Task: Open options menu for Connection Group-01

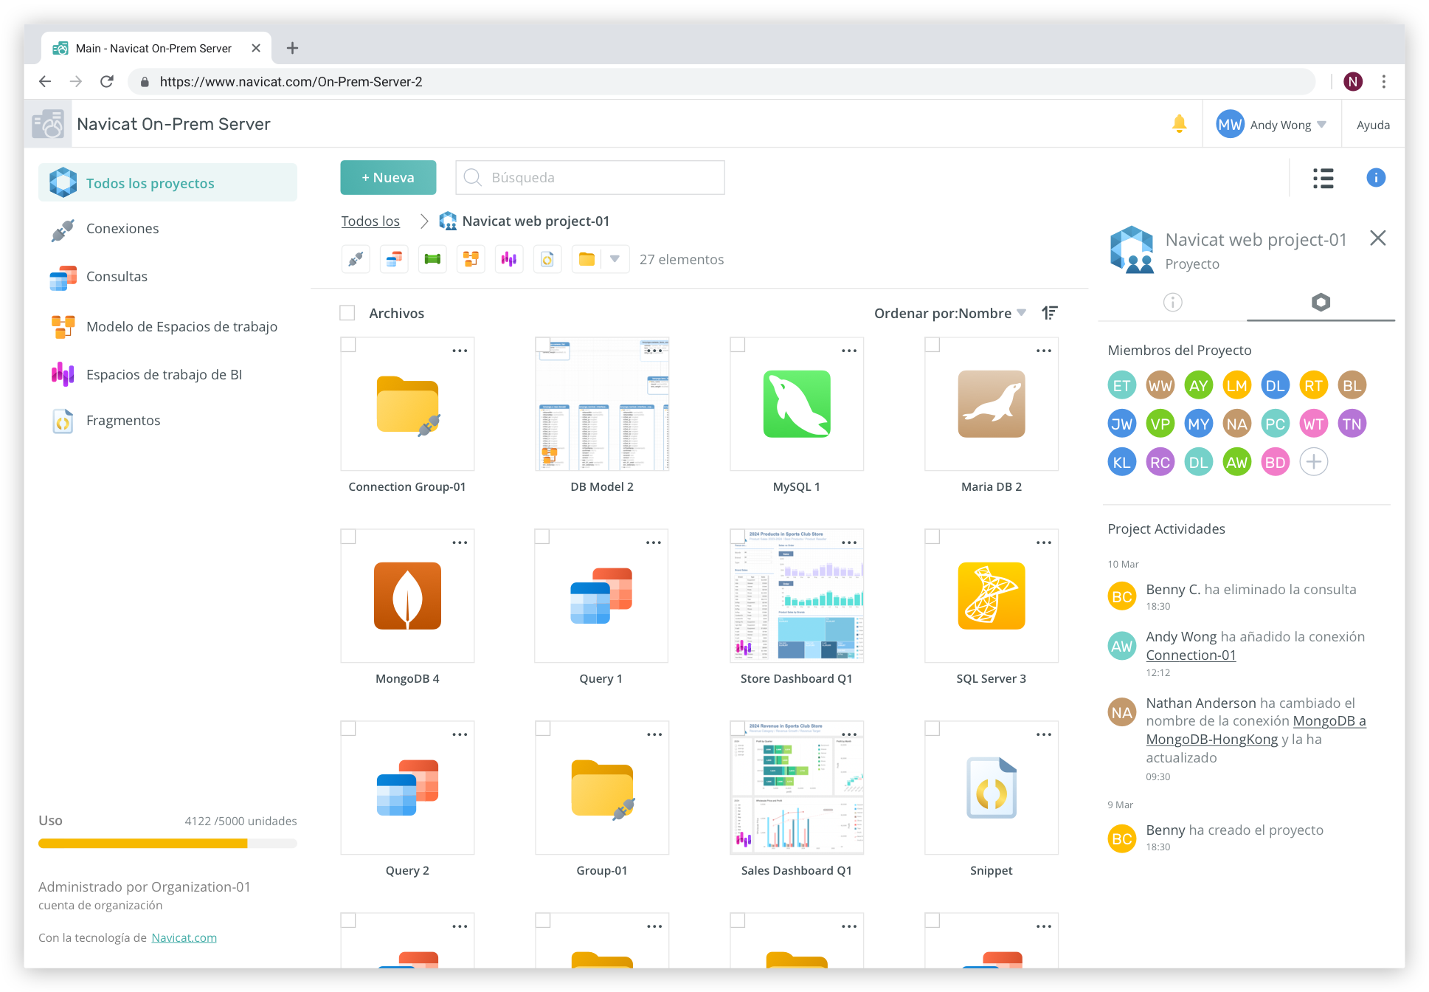Action: coord(460,351)
